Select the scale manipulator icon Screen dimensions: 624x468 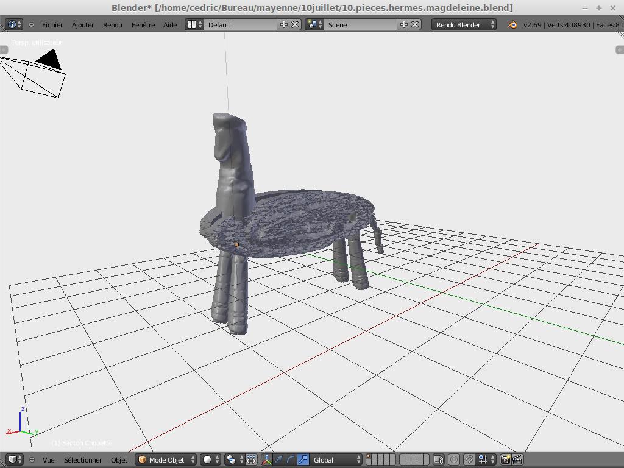tap(303, 459)
